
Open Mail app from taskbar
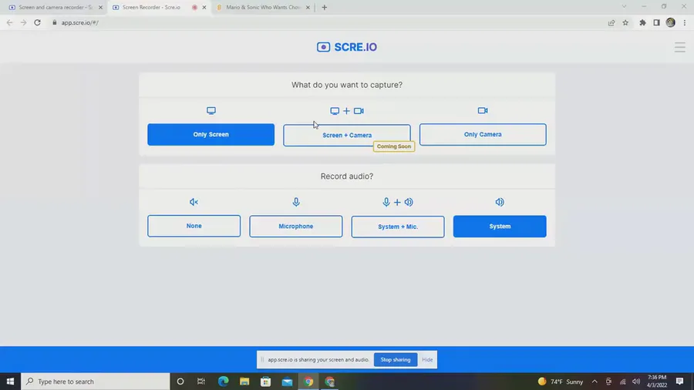click(287, 382)
